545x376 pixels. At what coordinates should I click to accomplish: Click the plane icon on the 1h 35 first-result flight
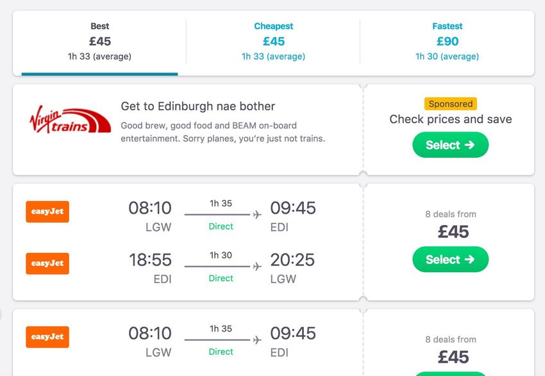(x=257, y=214)
